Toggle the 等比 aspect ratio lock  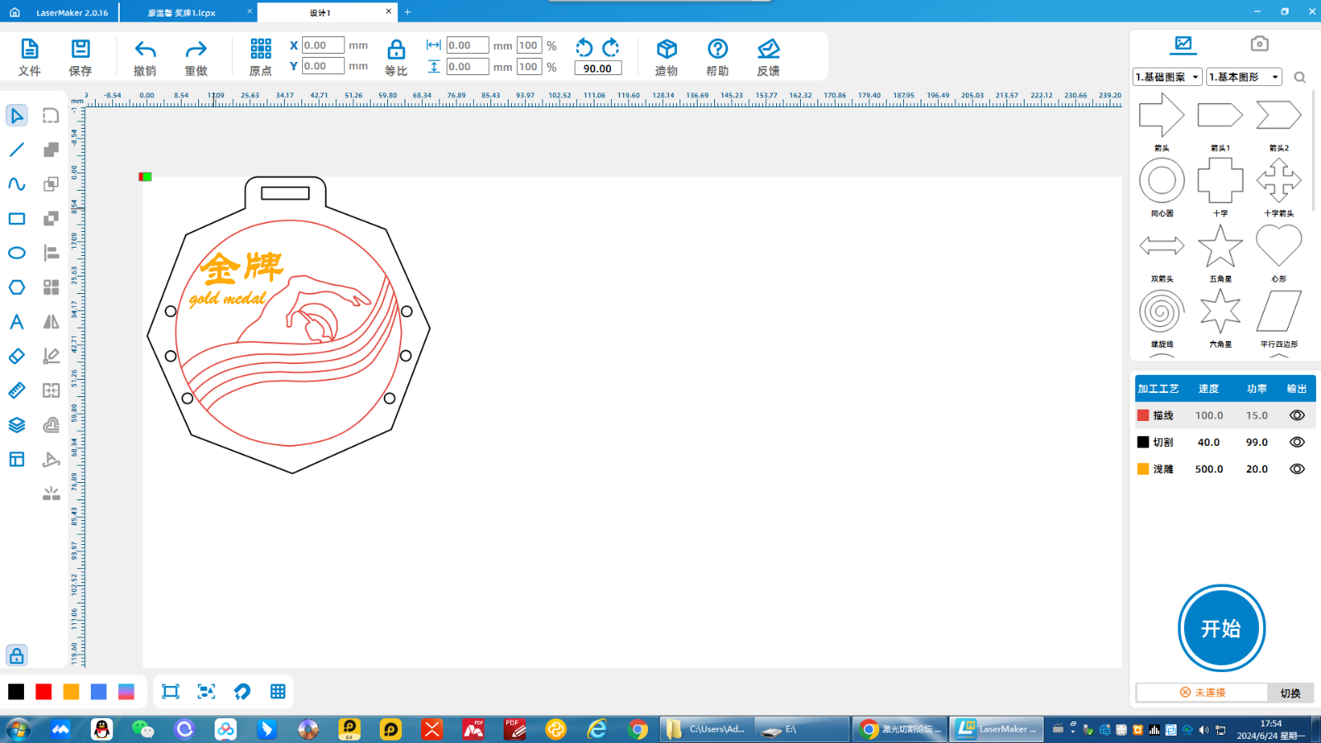tap(396, 50)
